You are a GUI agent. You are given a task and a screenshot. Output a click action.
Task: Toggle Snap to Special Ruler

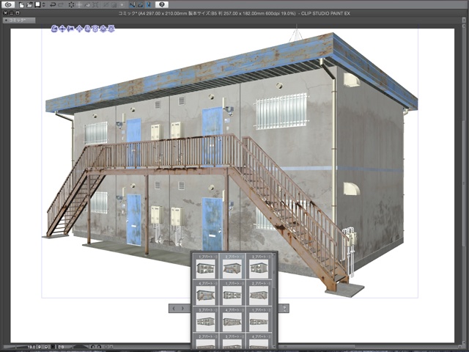point(141,5)
